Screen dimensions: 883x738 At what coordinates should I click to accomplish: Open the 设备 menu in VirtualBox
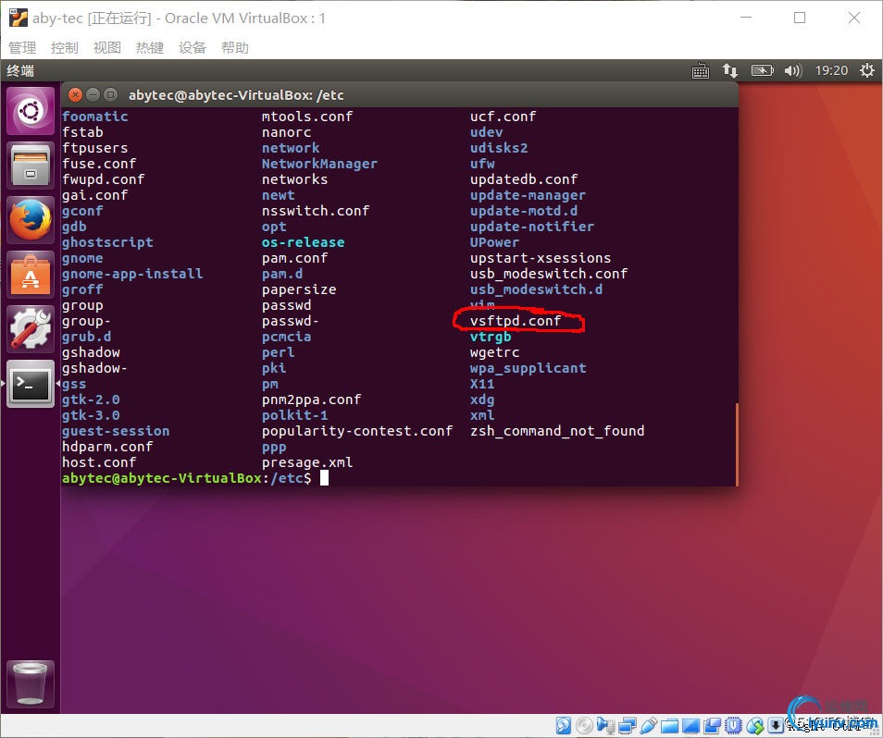click(x=193, y=48)
